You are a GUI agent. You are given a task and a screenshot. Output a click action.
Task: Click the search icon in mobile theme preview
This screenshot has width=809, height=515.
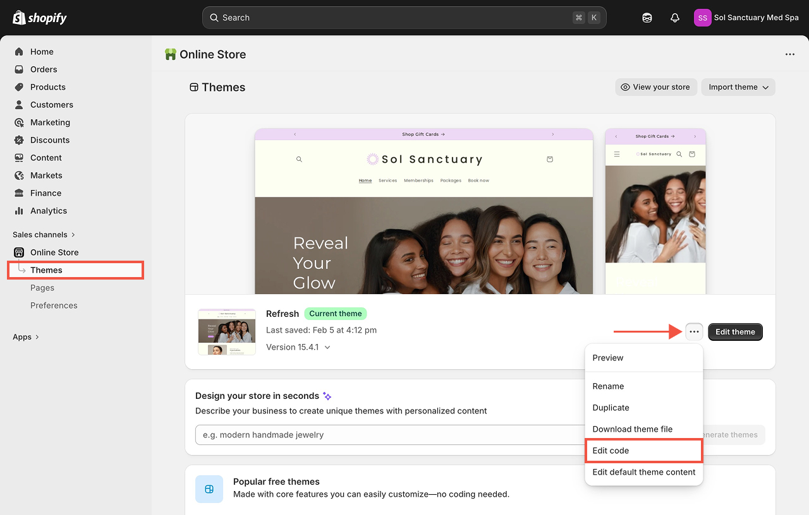point(679,154)
